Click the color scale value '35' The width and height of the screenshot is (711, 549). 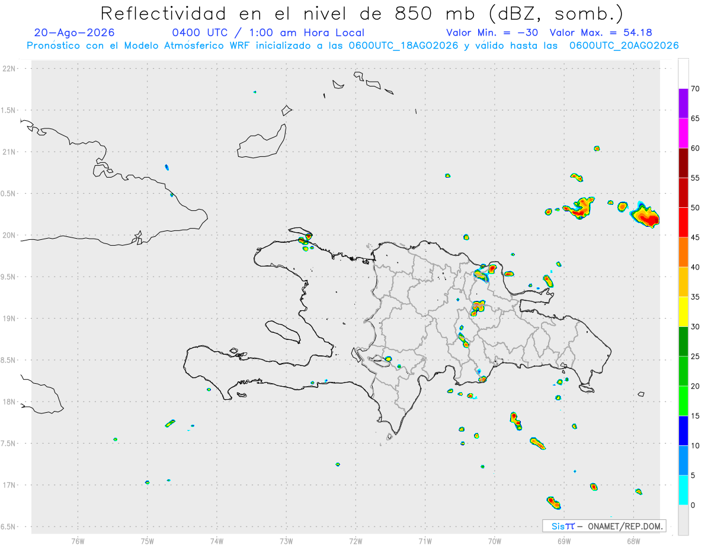pos(696,297)
